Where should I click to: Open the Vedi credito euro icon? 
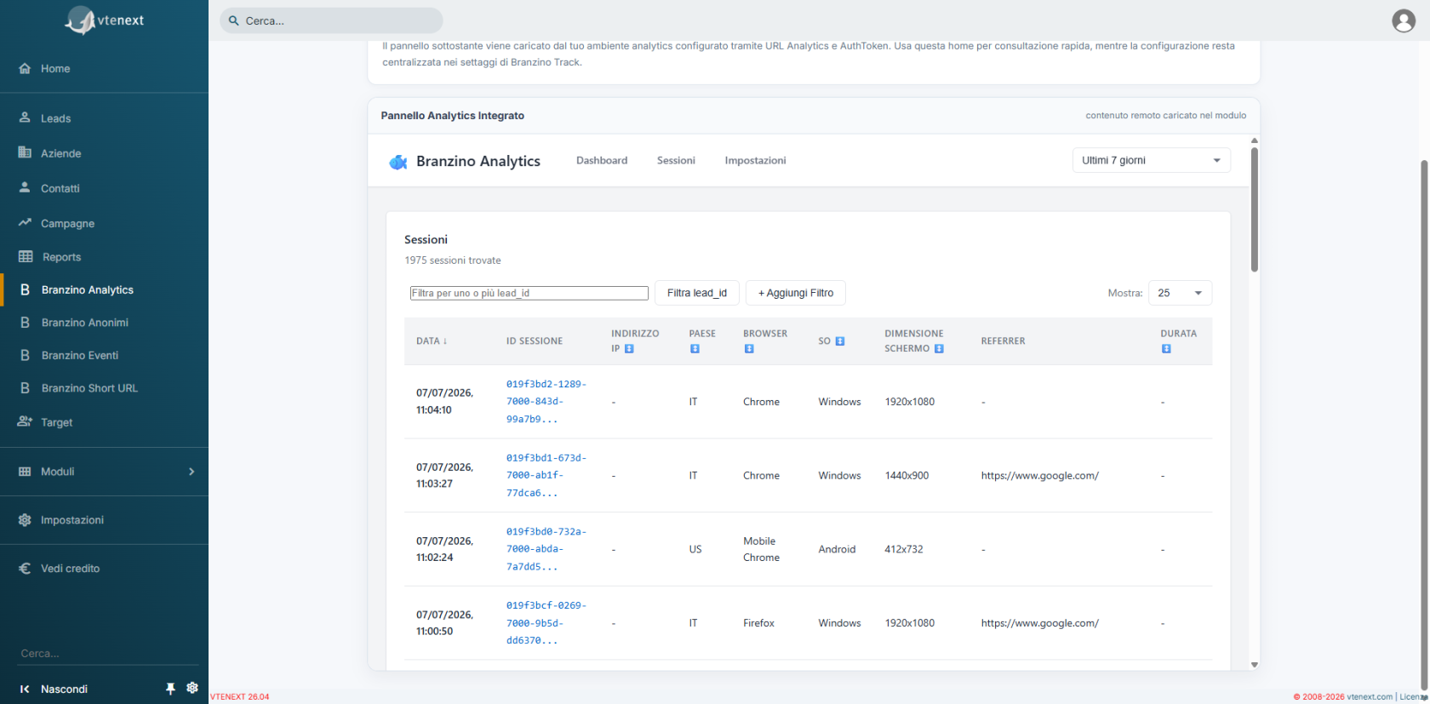click(x=25, y=568)
